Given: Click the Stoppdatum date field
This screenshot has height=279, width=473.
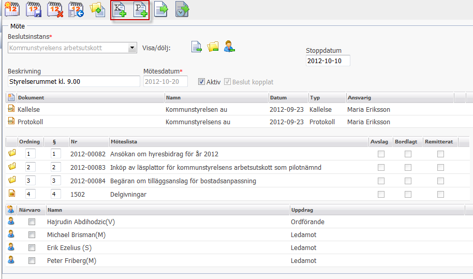Looking at the screenshot, I should pyautogui.click(x=328, y=61).
